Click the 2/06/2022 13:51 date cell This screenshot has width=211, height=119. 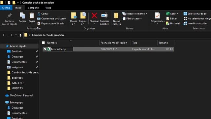(x=109, y=49)
